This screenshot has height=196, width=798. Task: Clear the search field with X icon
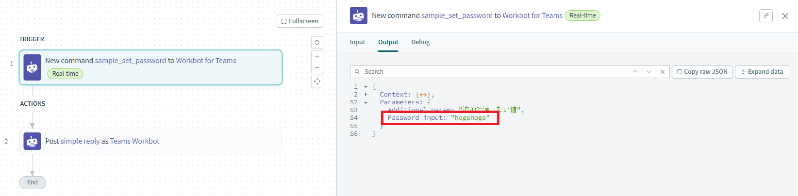(662, 72)
